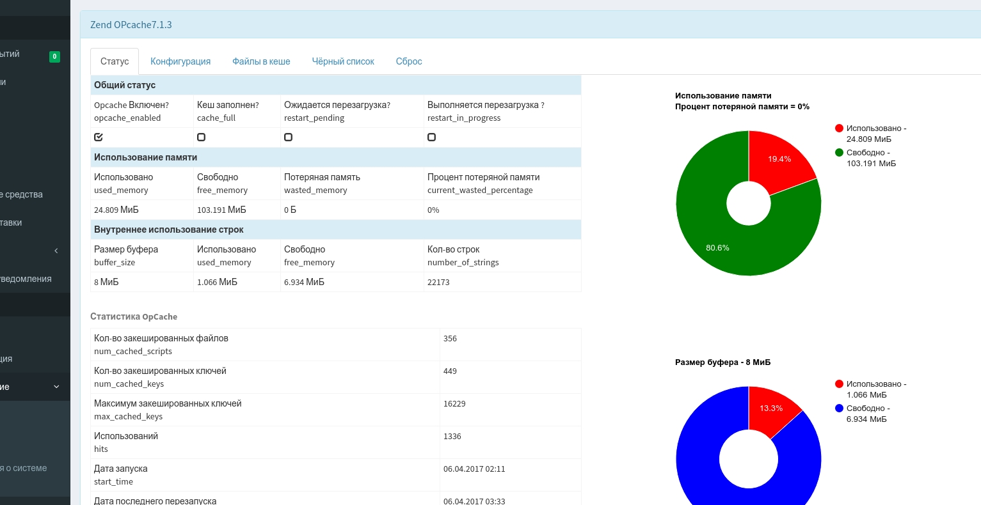Open the Конфигурация tab
981x505 pixels.
pyautogui.click(x=180, y=61)
